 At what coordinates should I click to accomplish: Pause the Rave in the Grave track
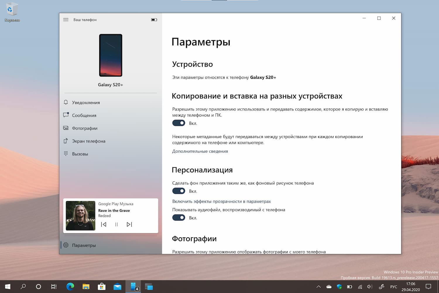[116, 224]
